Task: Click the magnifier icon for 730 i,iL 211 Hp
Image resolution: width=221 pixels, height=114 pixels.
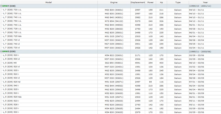Action: (4, 10)
